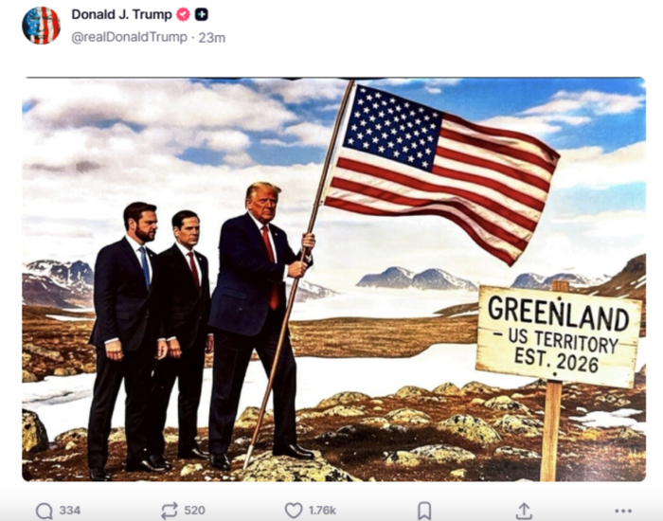Click the red verified checkmark badge
This screenshot has width=663, height=521.
[183, 14]
